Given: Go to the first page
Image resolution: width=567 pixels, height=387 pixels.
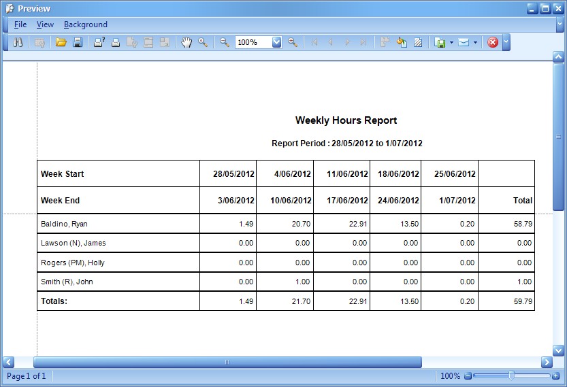Looking at the screenshot, I should 314,42.
